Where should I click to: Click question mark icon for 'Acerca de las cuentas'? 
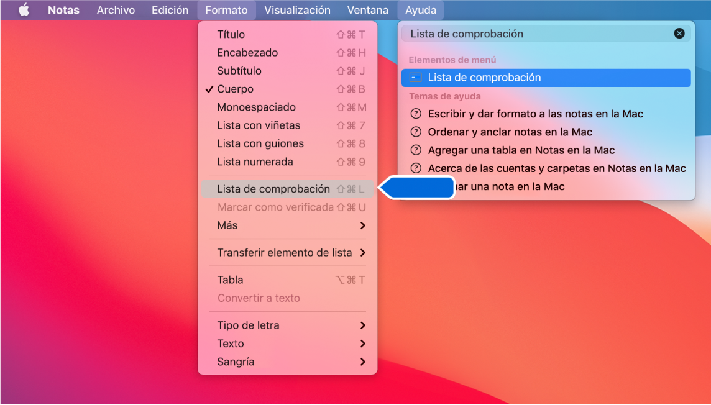click(x=415, y=168)
